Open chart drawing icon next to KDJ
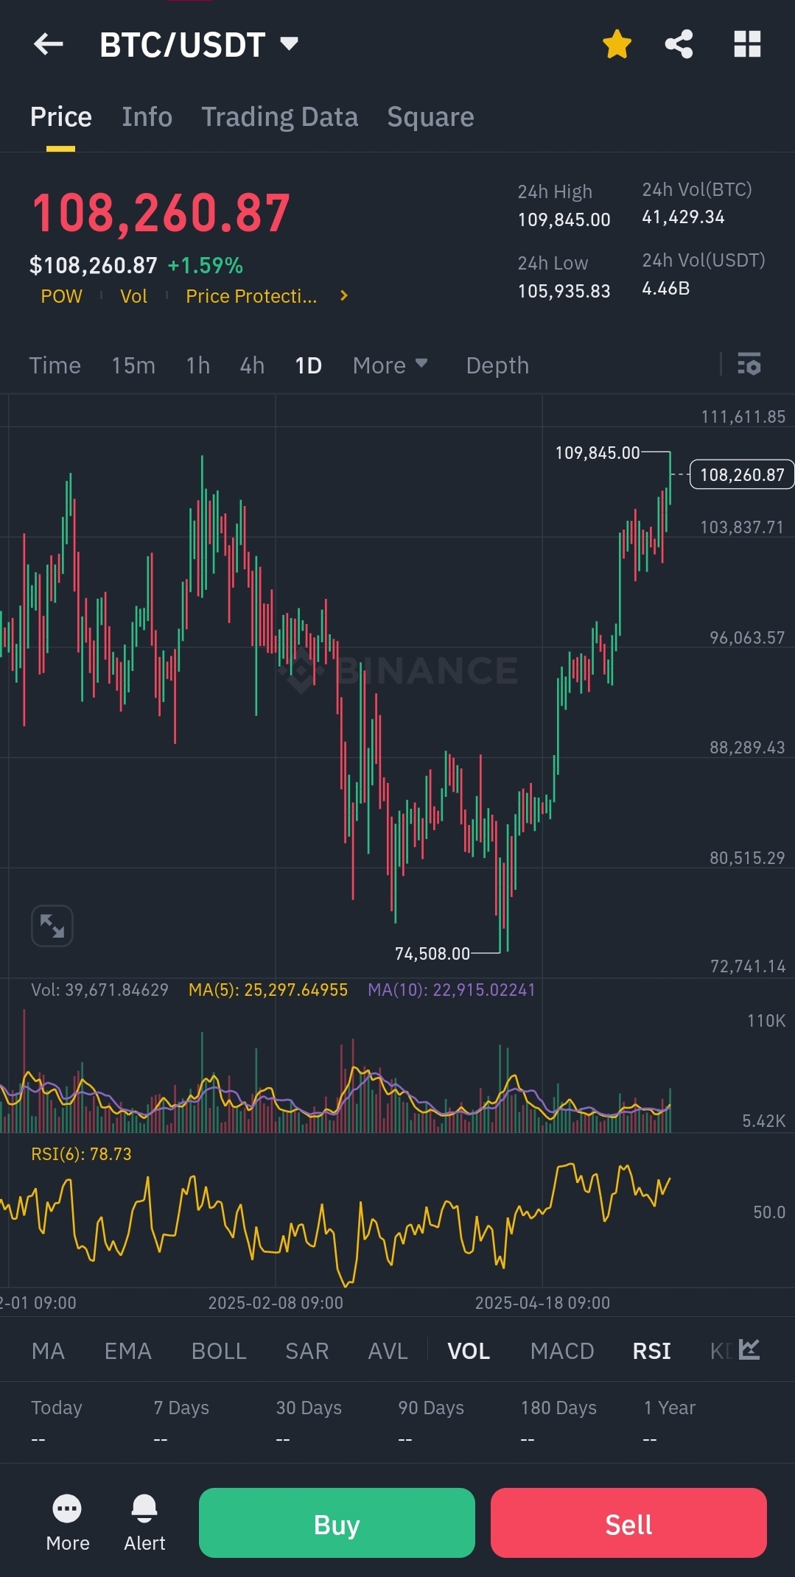This screenshot has width=795, height=1577. click(749, 1349)
